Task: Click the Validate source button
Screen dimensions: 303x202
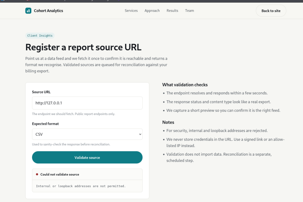Action: pyautogui.click(x=87, y=157)
